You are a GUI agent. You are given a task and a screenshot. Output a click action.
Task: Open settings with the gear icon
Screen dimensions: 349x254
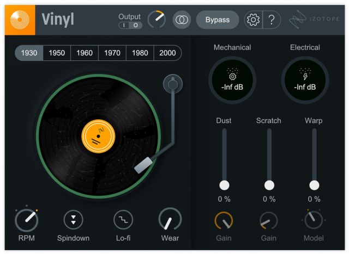253,20
